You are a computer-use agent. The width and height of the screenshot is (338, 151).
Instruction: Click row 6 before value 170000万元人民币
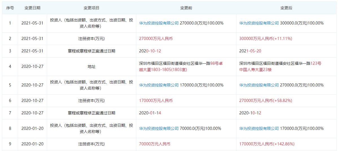(x=156, y=101)
